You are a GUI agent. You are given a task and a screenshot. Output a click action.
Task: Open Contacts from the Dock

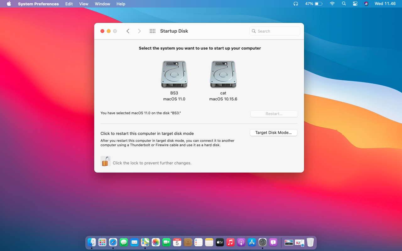188,242
